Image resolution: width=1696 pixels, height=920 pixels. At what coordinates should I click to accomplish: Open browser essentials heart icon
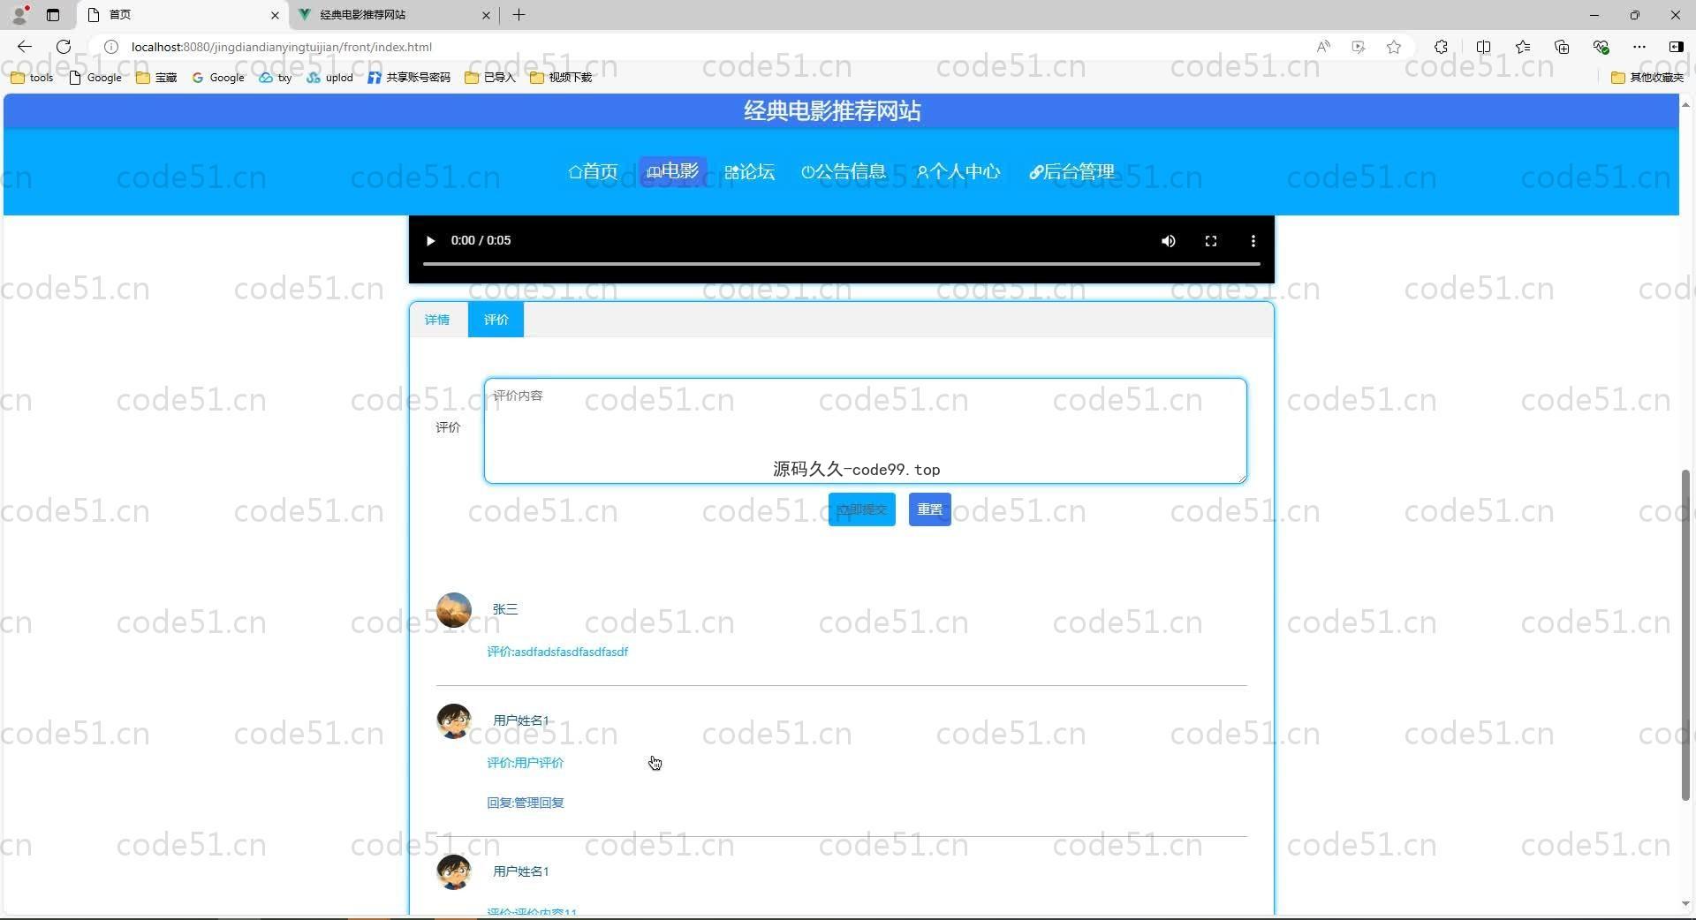pos(1601,47)
